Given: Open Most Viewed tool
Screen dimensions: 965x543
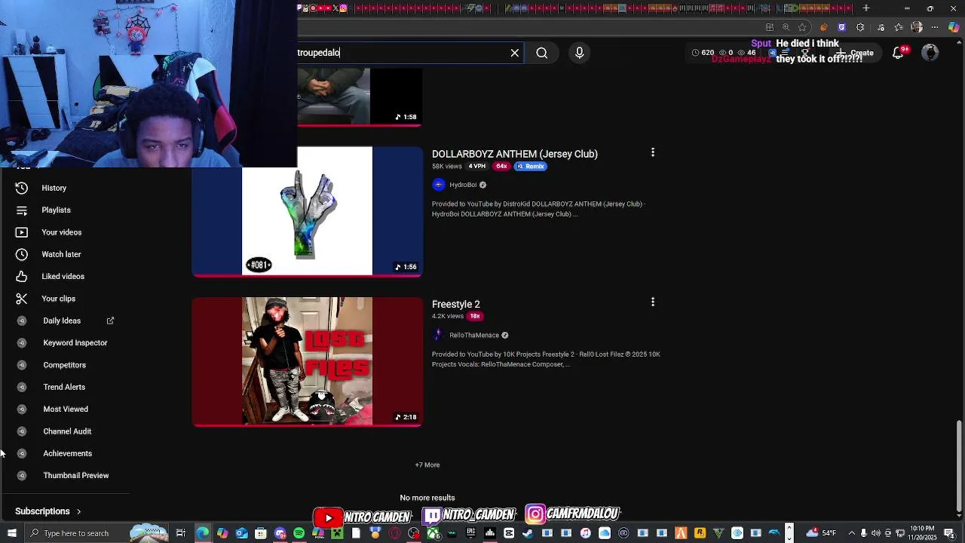Looking at the screenshot, I should coord(65,409).
